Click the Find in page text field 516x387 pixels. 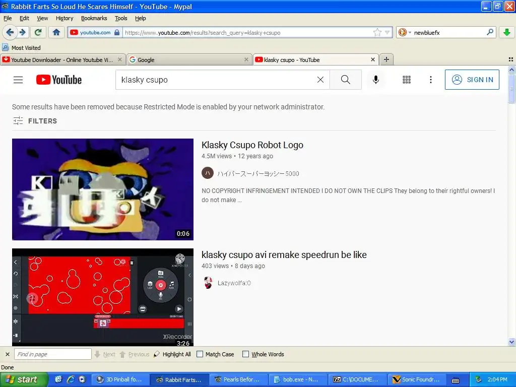[x=52, y=354]
